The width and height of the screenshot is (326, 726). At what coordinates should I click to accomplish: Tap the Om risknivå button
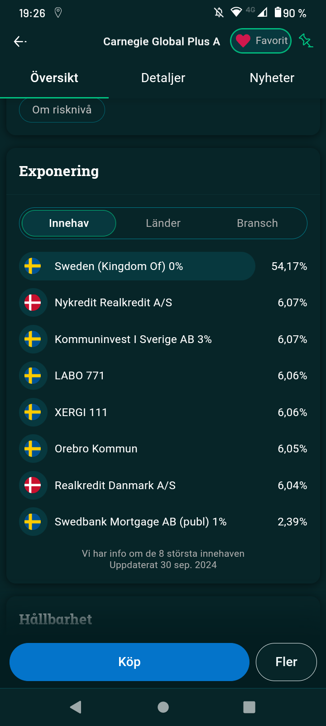point(62,110)
